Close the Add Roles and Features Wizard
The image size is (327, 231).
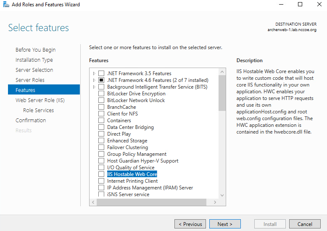319,4
